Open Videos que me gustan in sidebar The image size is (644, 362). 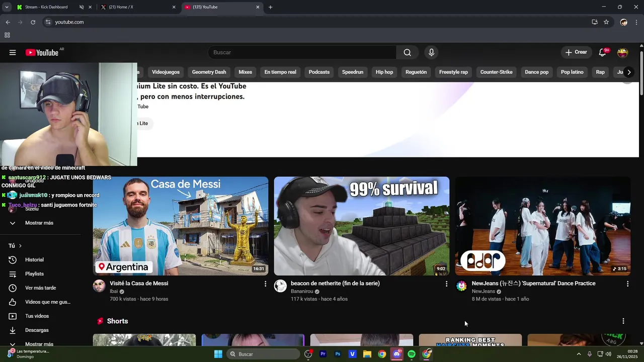tap(47, 302)
